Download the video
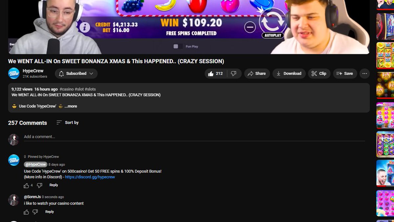 click(x=289, y=74)
